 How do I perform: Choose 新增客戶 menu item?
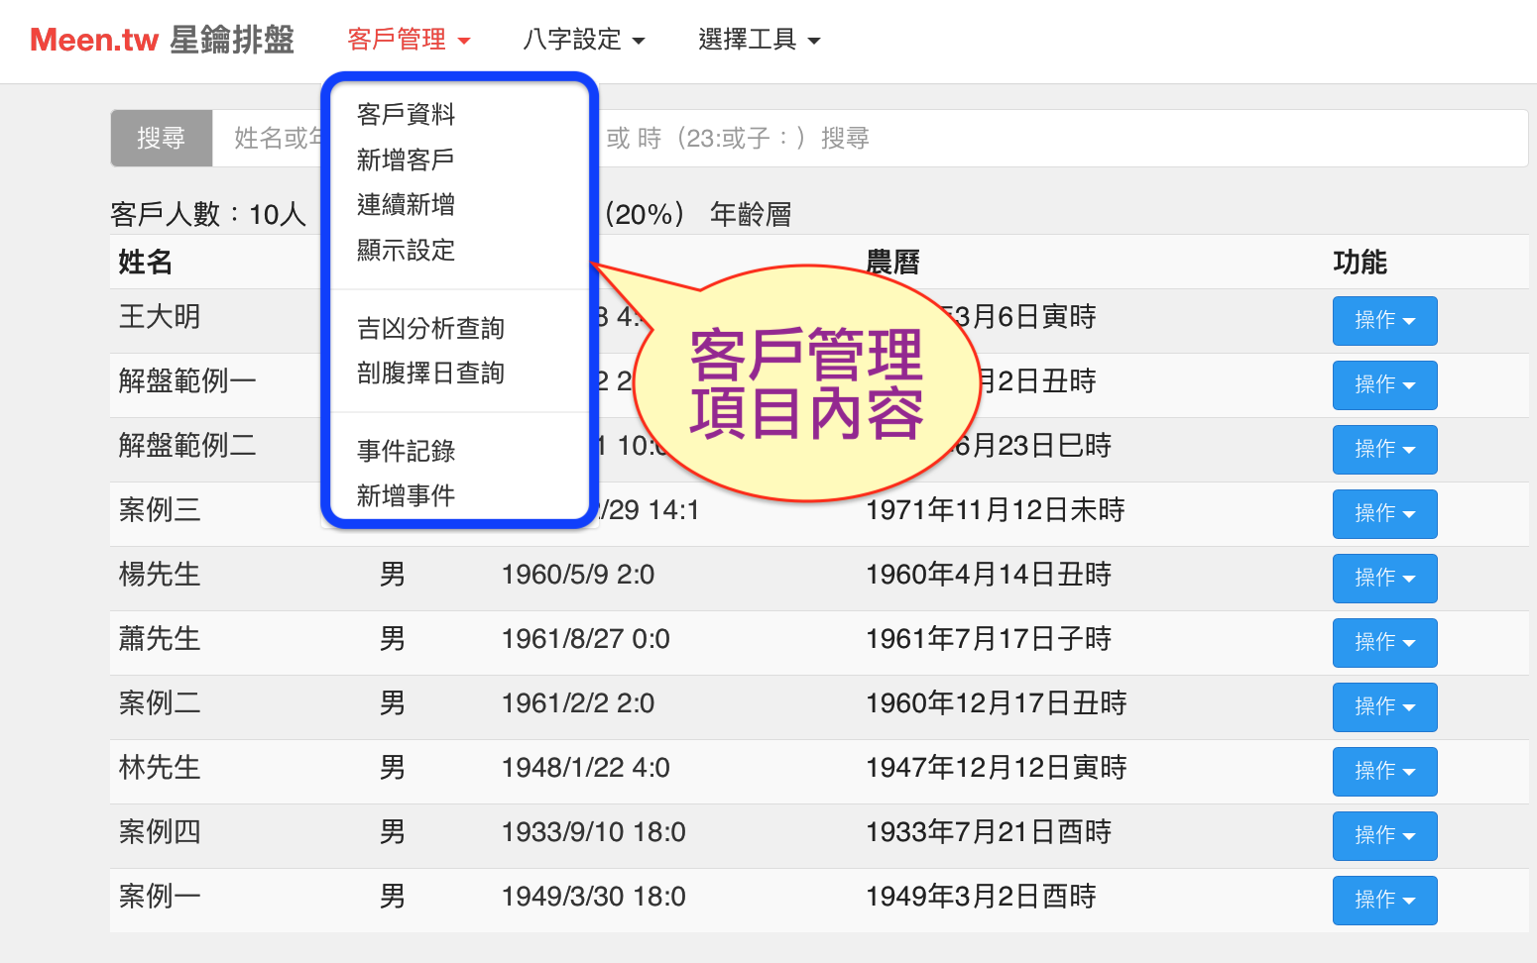(x=407, y=160)
